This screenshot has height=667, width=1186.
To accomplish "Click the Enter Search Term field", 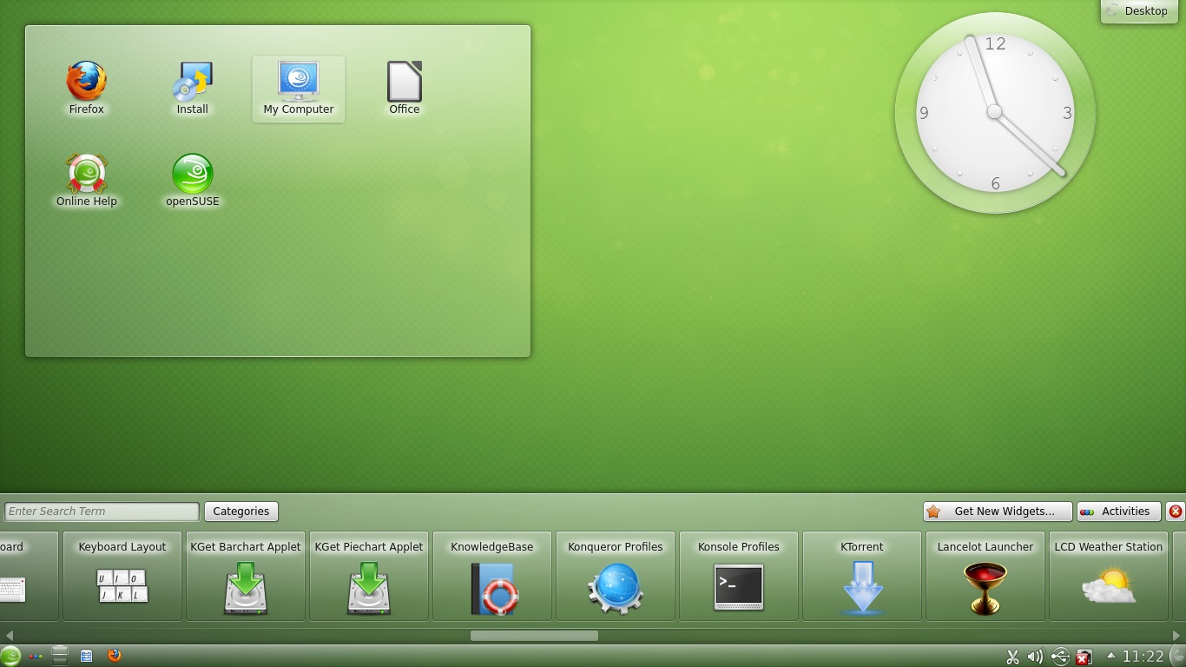I will coord(102,512).
